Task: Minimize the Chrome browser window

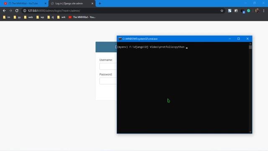Action: click(246, 3)
